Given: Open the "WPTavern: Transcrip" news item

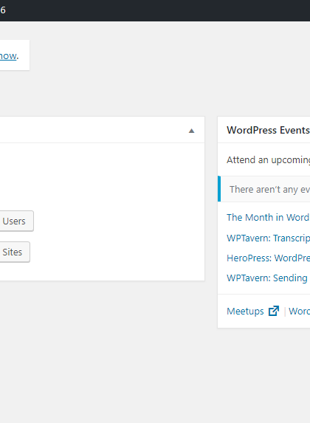Looking at the screenshot, I should [268, 238].
